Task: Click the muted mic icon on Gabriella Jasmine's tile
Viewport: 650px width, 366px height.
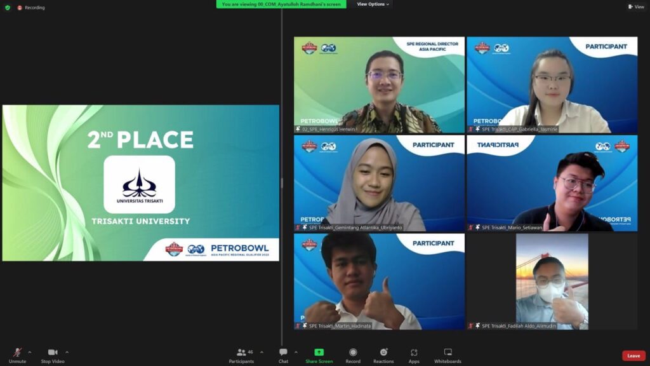Action: (470, 129)
